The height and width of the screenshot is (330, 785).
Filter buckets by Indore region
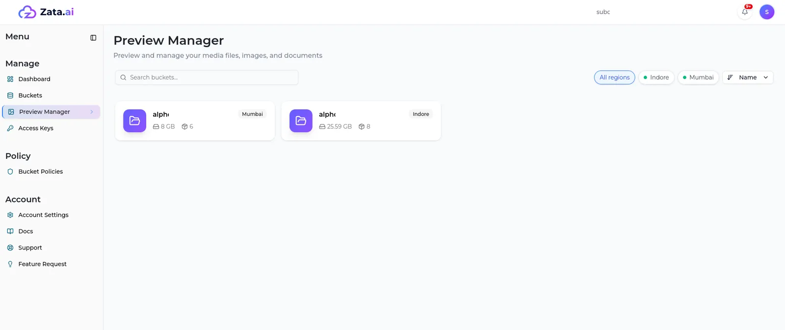[x=656, y=77]
